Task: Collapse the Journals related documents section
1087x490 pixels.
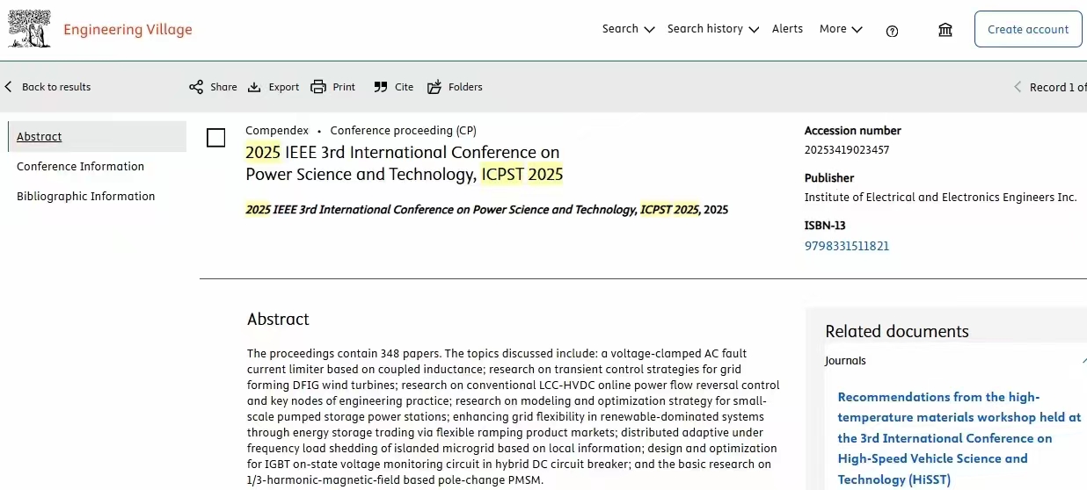Action: pos(1083,361)
